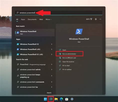Expand windows powershell keeps popping up chevron
The image size is (118, 102).
click(x=52, y=76)
